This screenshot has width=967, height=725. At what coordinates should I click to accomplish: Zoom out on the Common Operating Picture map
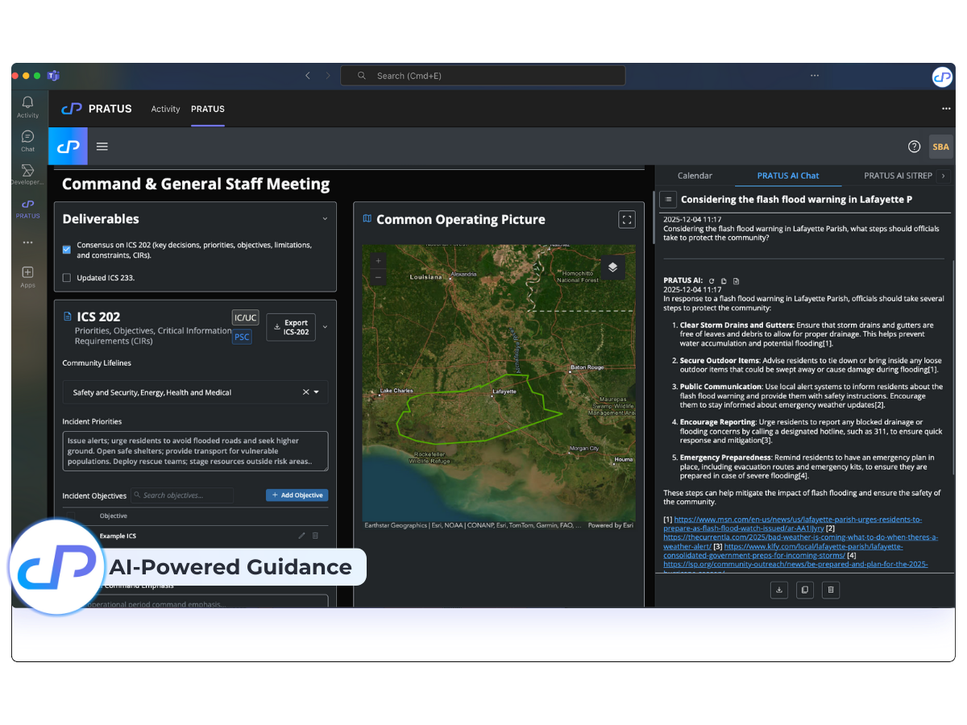[377, 276]
